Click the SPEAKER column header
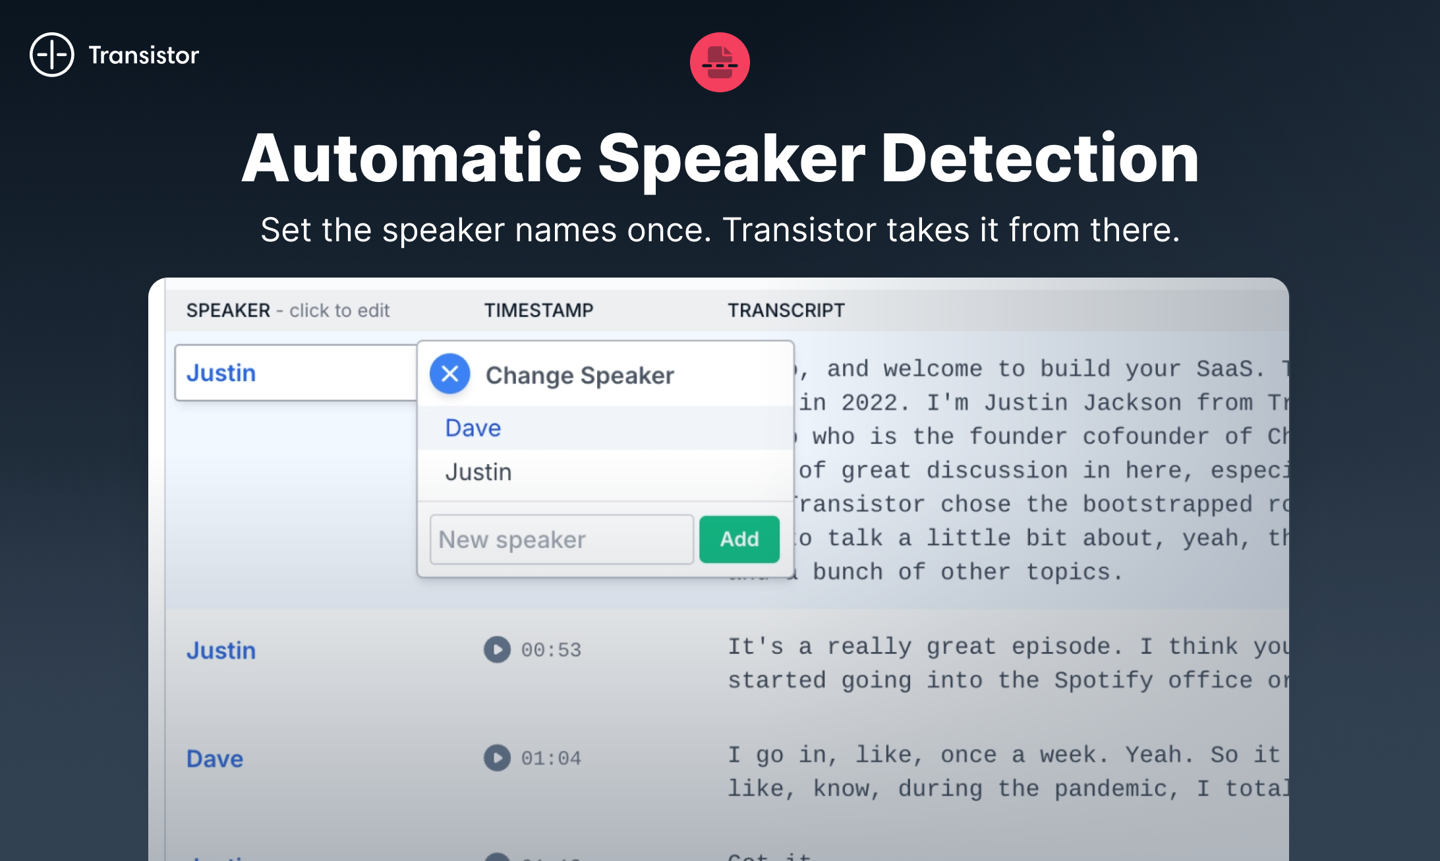 point(228,310)
